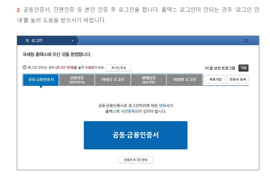
Task: Switch to the 비회원 로그인 tab
Action: pos(184,80)
